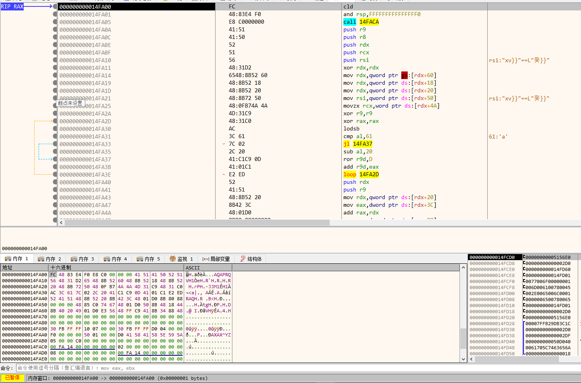Select the lodsb instruction

click(x=351, y=129)
